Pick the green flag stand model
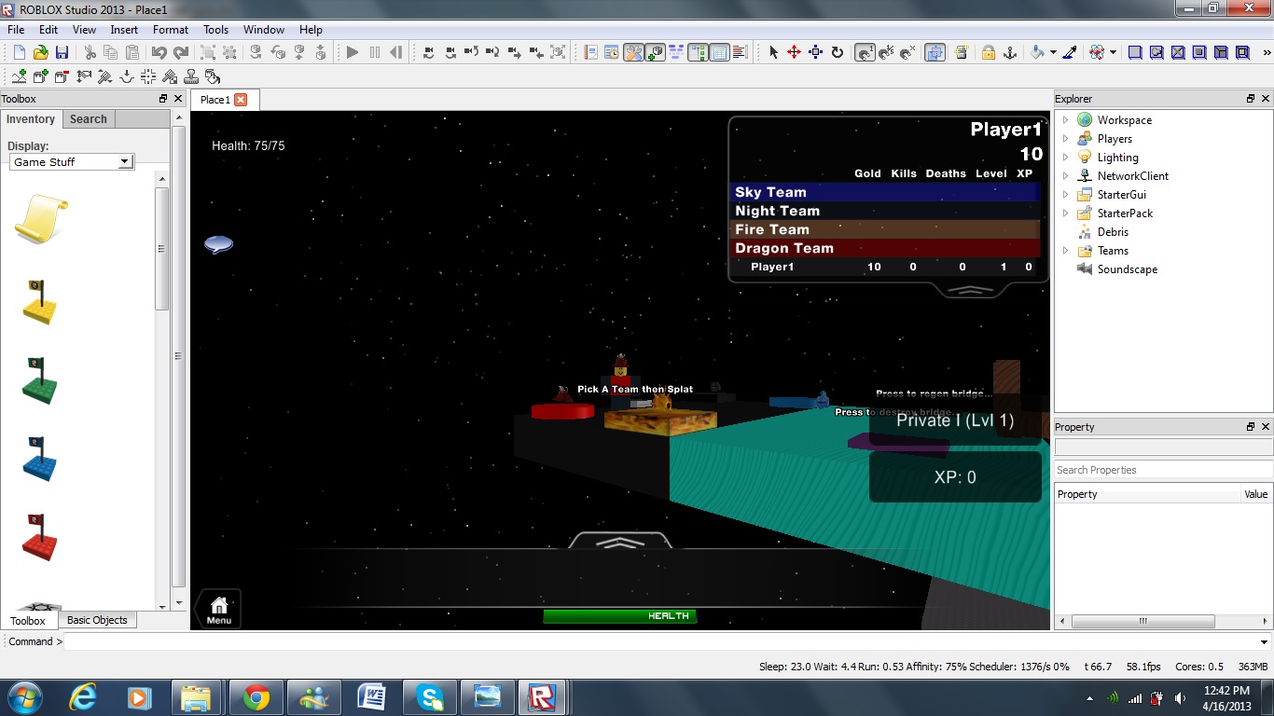Screen dimensions: 1274x716 point(38,380)
